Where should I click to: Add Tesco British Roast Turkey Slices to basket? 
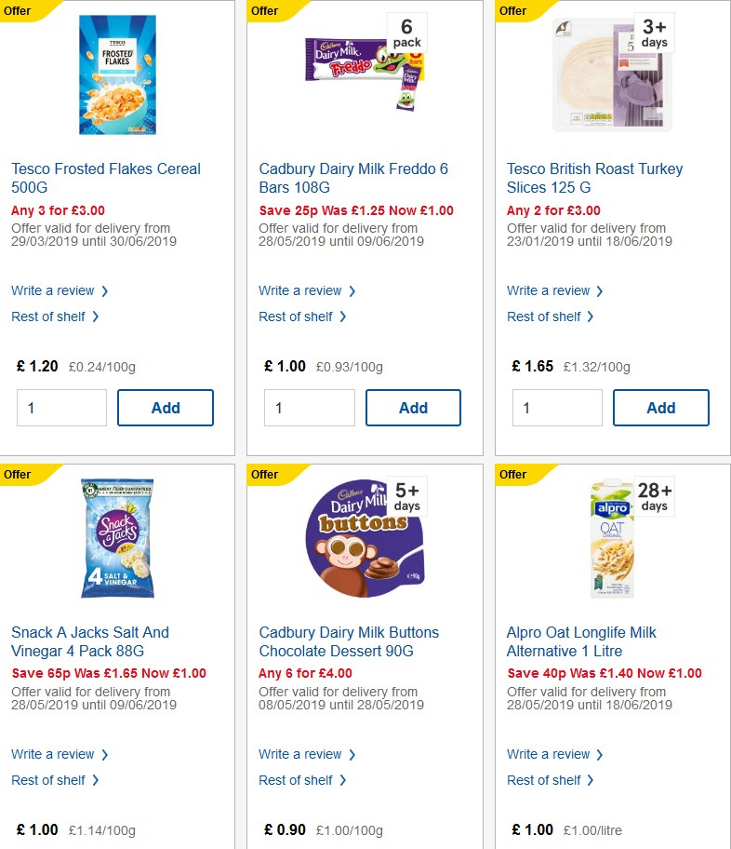(x=660, y=408)
